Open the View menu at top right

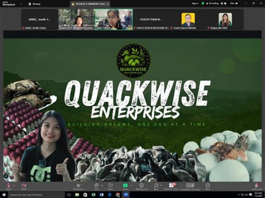tap(233, 3)
